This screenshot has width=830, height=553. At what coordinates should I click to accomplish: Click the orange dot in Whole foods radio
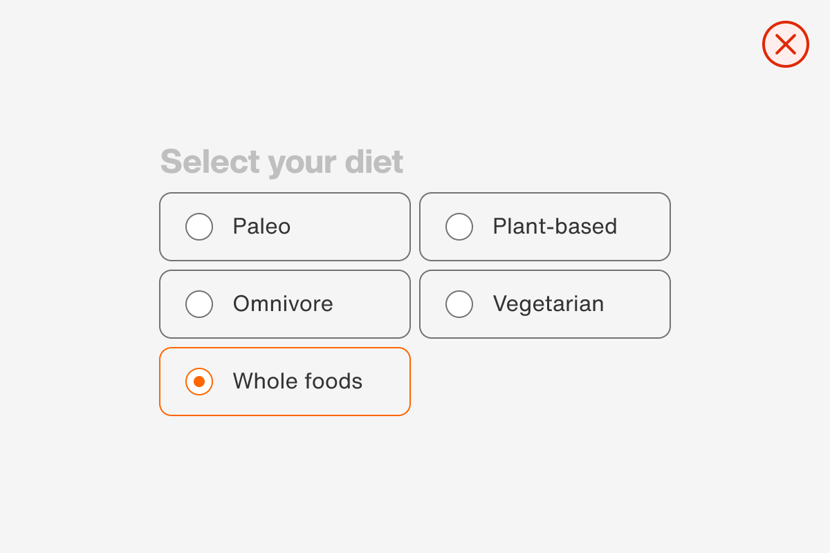coord(199,382)
